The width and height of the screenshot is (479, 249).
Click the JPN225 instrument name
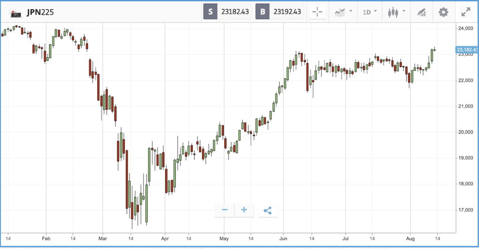40,12
